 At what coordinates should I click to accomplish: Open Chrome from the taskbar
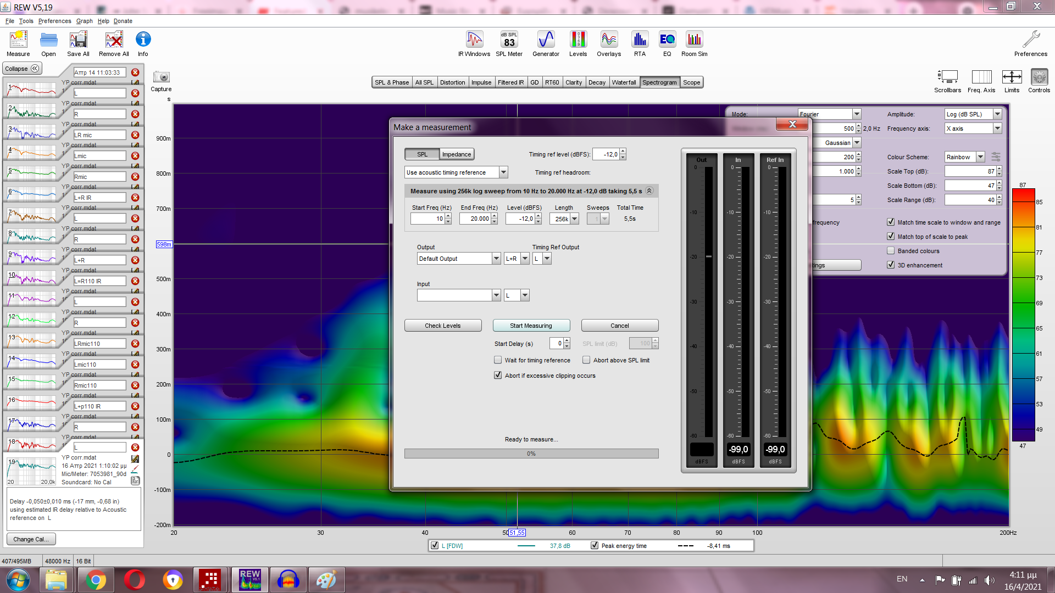point(96,580)
